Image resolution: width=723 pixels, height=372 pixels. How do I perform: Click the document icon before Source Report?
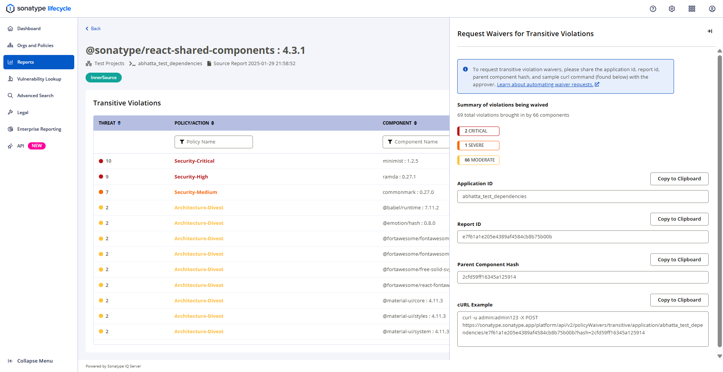[x=209, y=64]
